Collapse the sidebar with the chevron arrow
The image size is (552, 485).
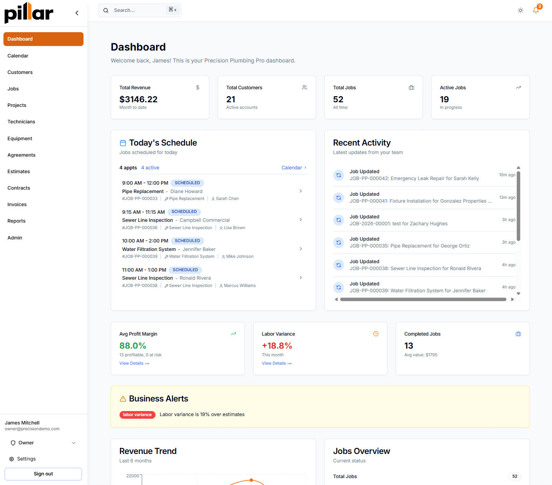pos(77,13)
